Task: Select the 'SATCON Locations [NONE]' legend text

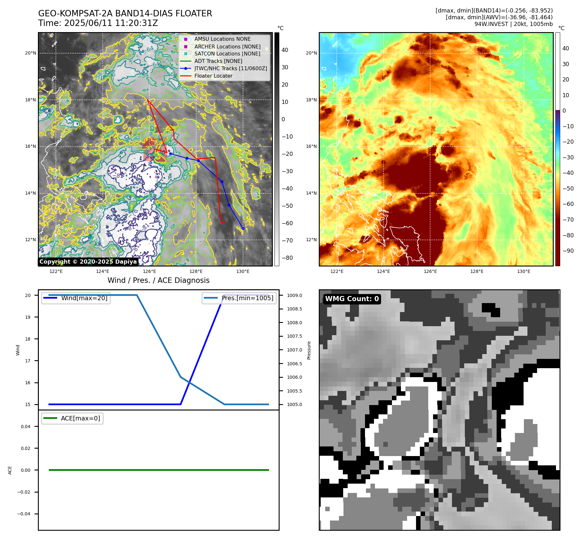Action: [227, 54]
